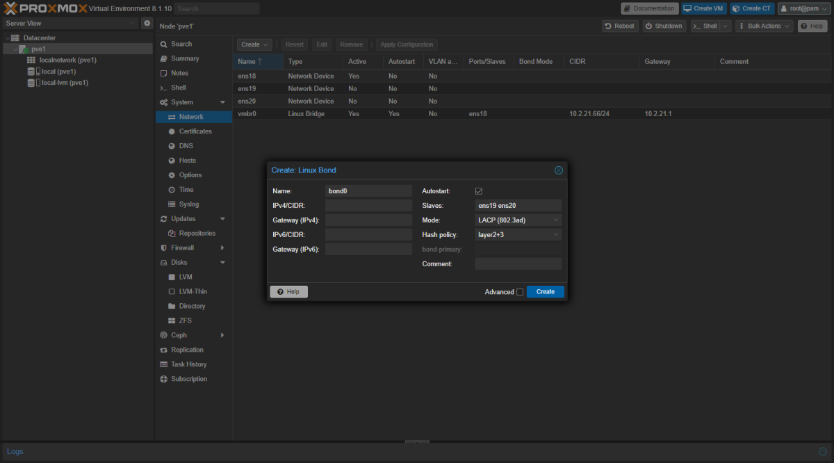The image size is (834, 463).
Task: Click the Shutdown button
Action: click(x=664, y=26)
